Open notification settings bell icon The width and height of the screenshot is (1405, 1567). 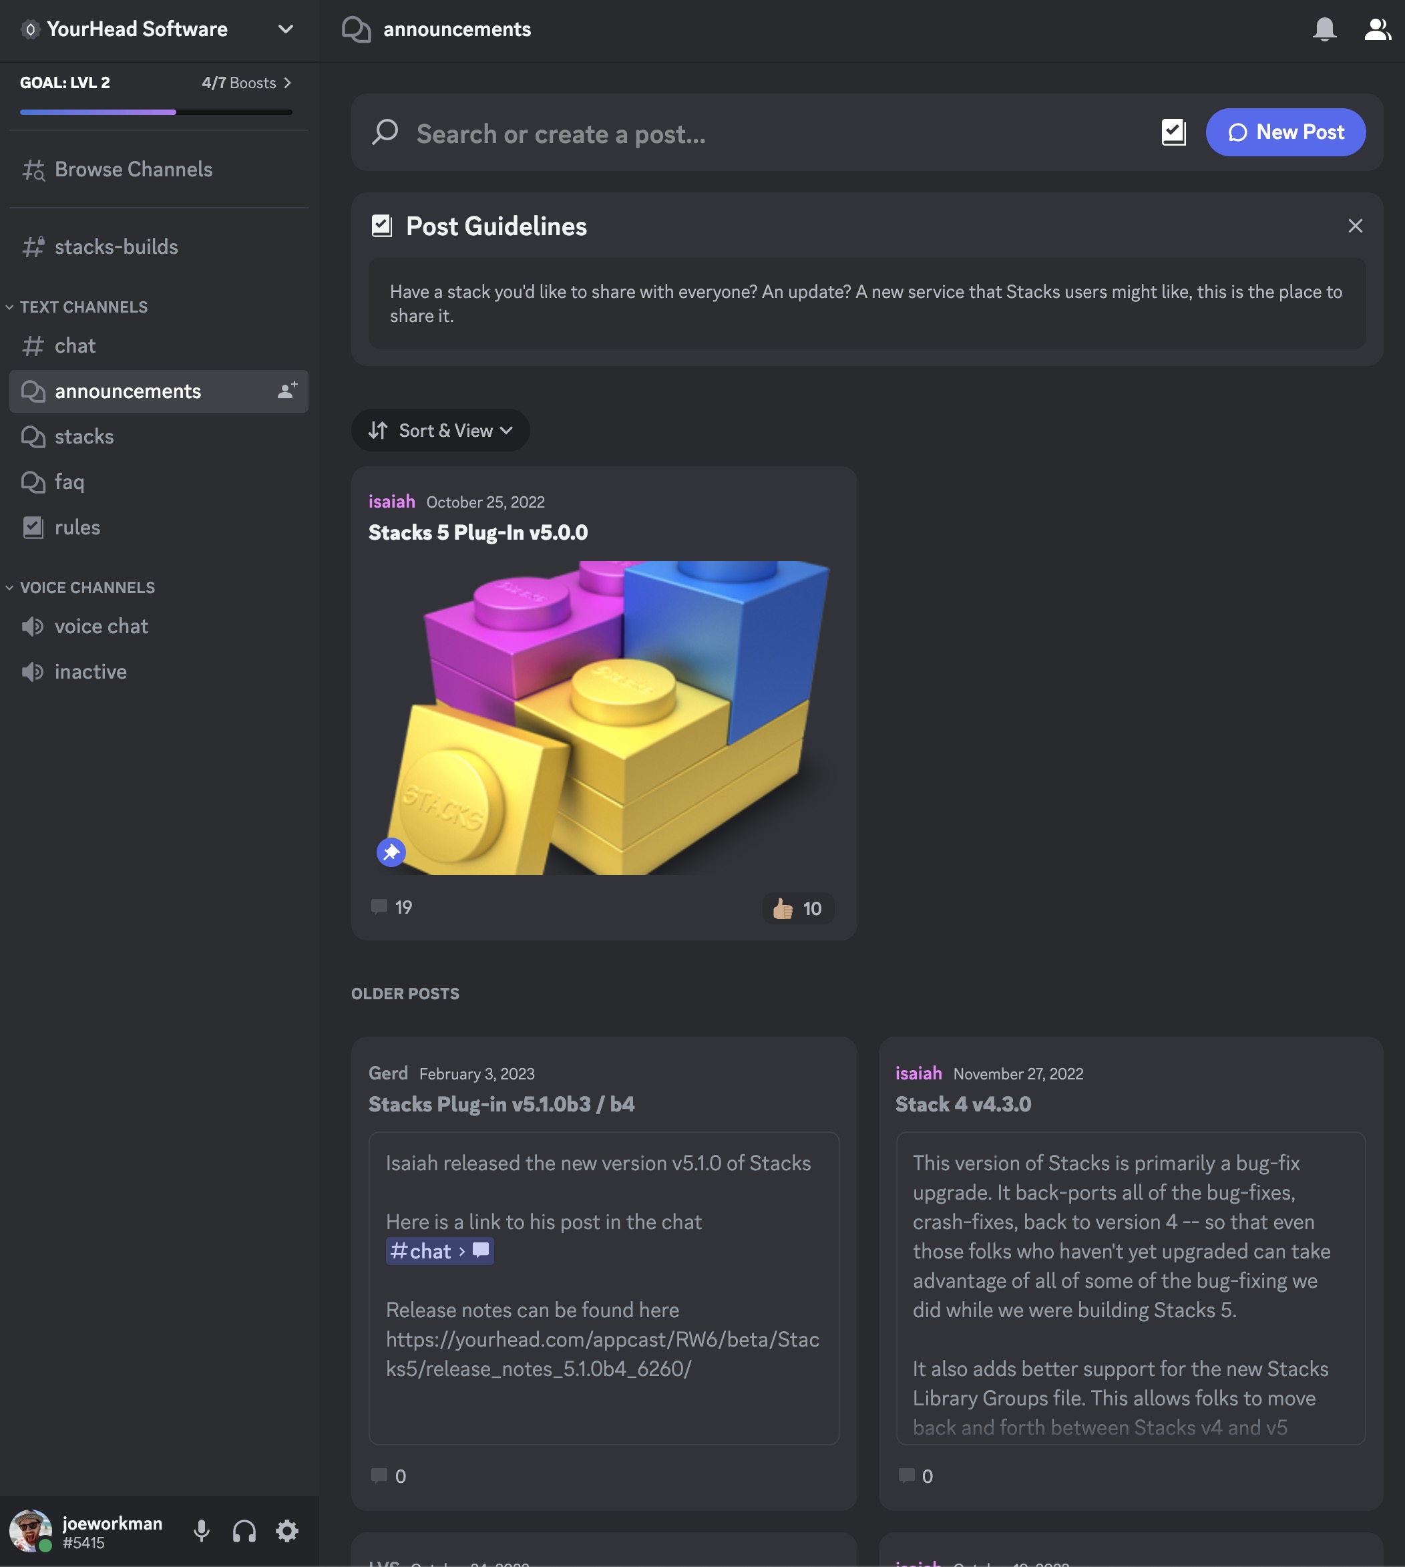(x=1324, y=29)
